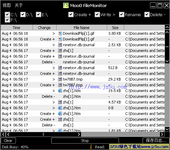
Task: Sort by the Time column header
Action: 17,28
